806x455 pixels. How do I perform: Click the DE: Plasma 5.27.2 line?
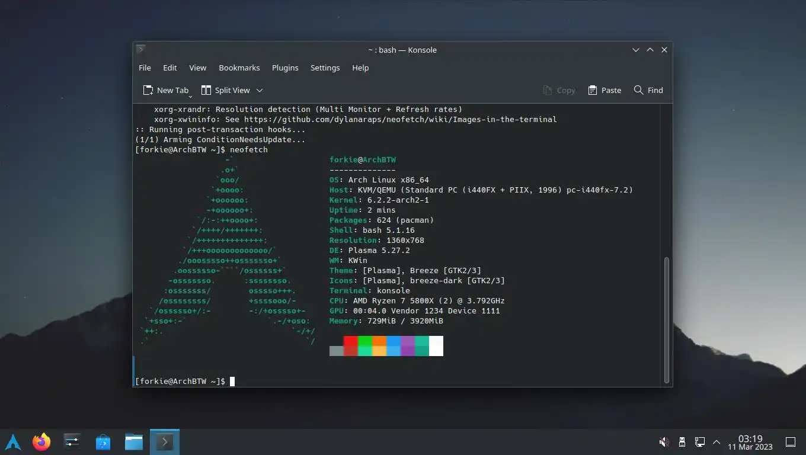pyautogui.click(x=370, y=250)
